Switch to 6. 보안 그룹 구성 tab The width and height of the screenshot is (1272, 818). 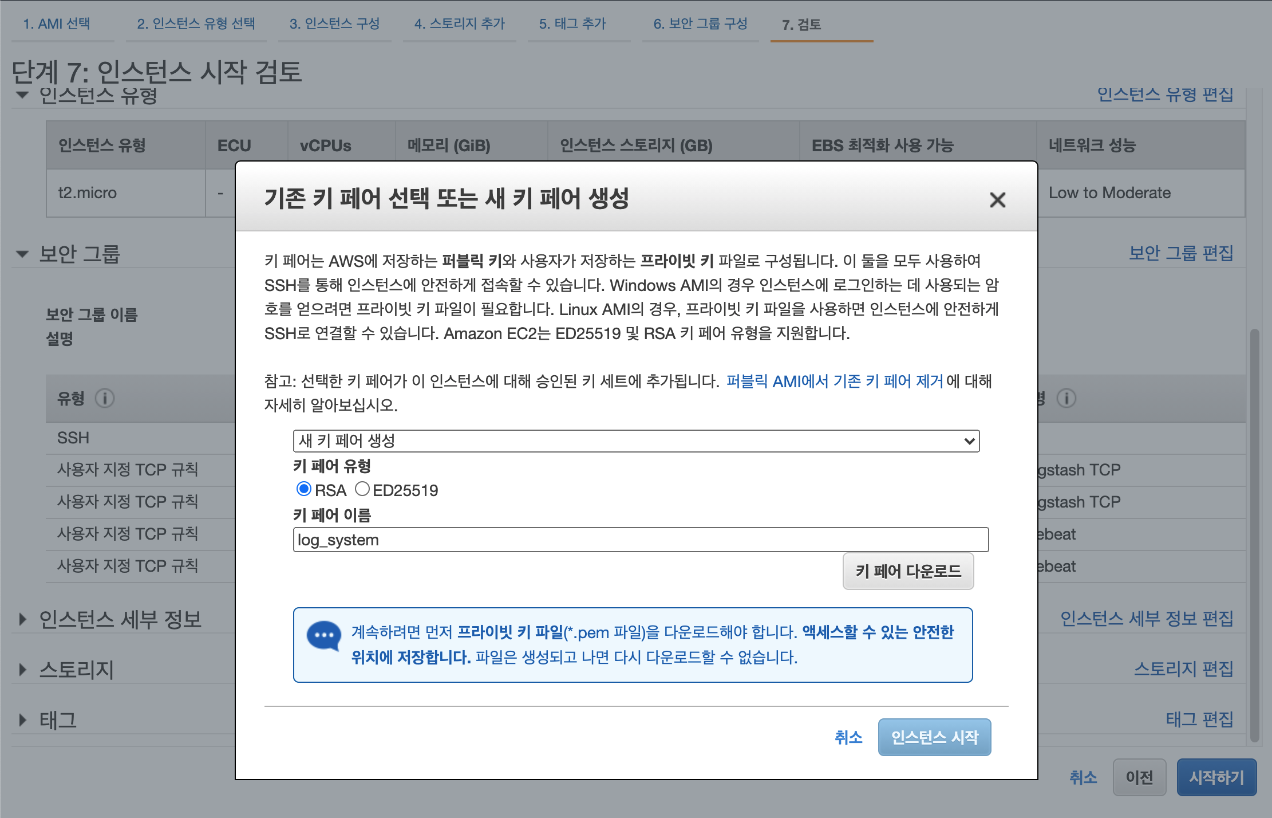click(x=700, y=24)
